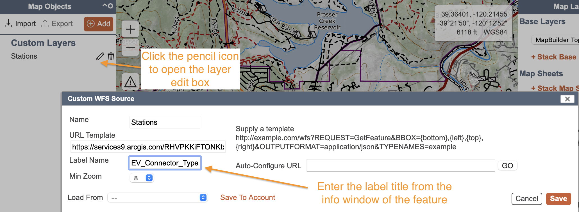Zoom out on the map
The width and height of the screenshot is (579, 212).
click(130, 48)
